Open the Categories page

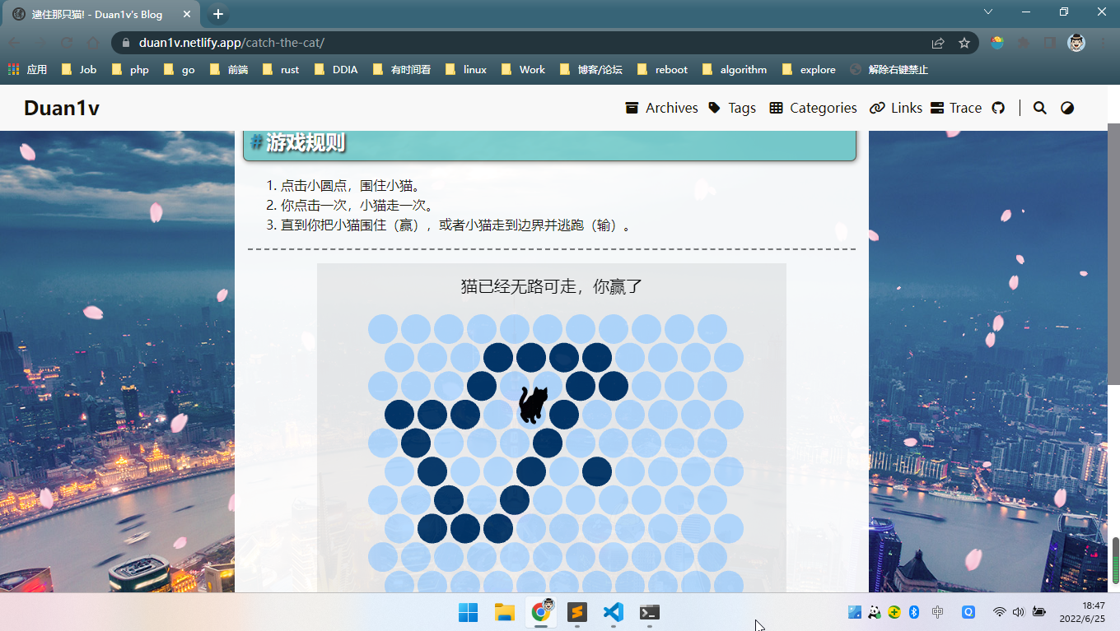[x=813, y=108]
